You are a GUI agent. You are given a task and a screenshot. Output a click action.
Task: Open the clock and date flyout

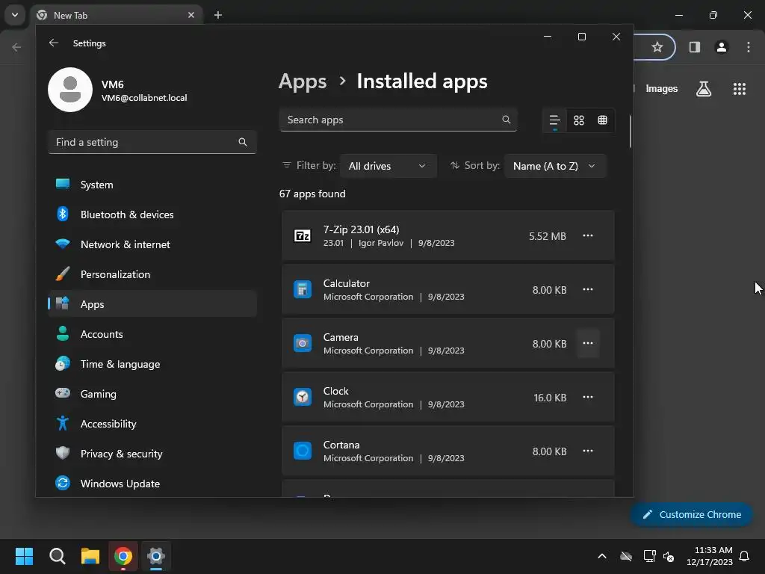pos(710,556)
